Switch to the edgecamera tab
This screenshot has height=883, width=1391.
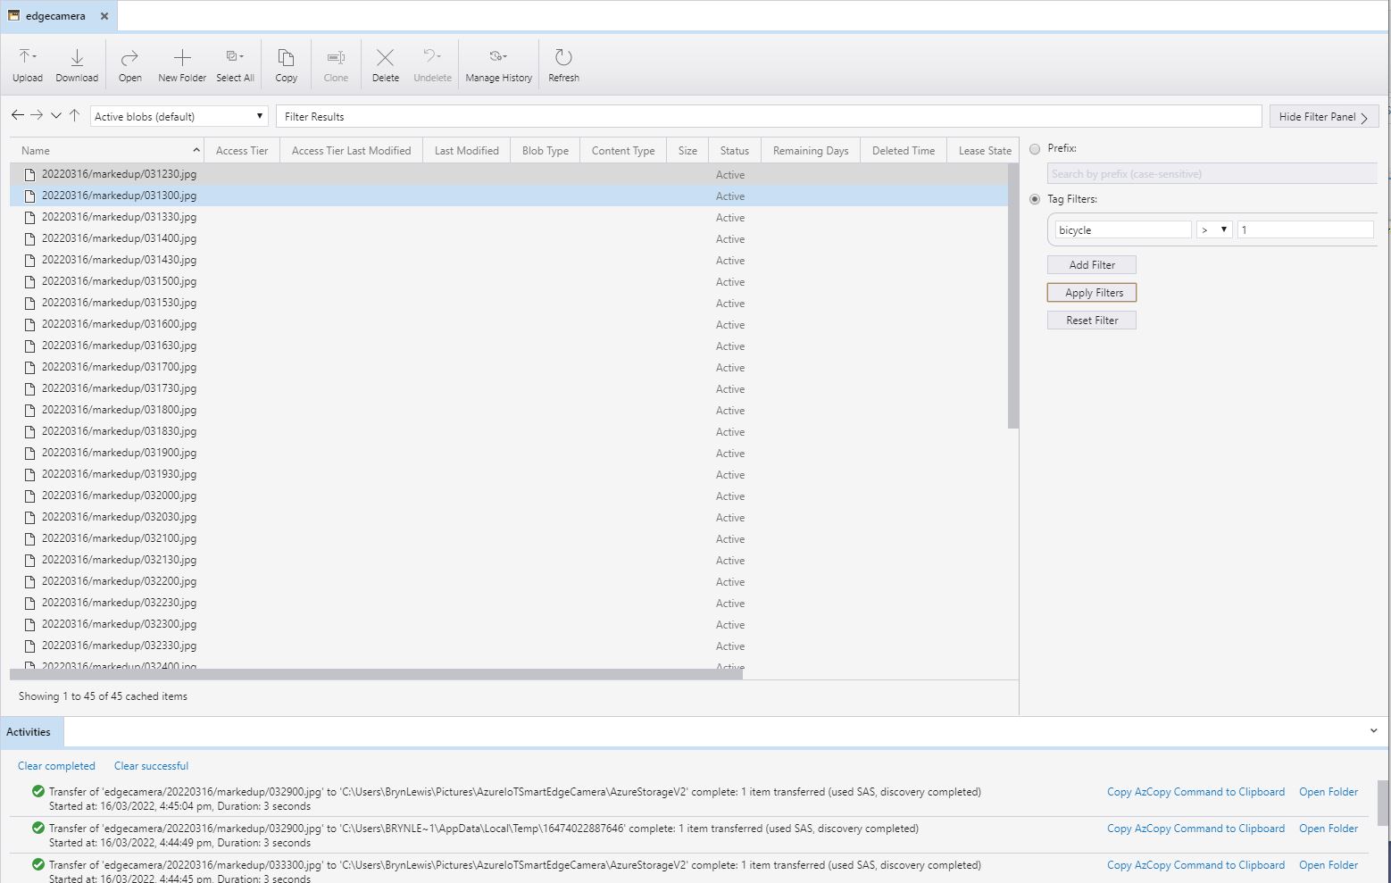[55, 16]
